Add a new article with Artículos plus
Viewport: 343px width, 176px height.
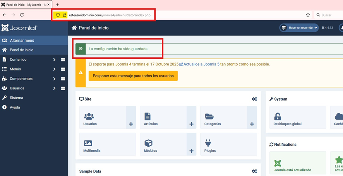pyautogui.click(x=191, y=118)
